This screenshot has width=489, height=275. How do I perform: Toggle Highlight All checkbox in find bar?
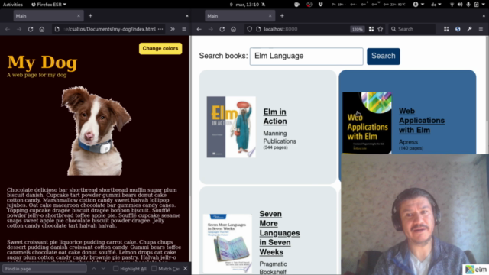pos(115,268)
